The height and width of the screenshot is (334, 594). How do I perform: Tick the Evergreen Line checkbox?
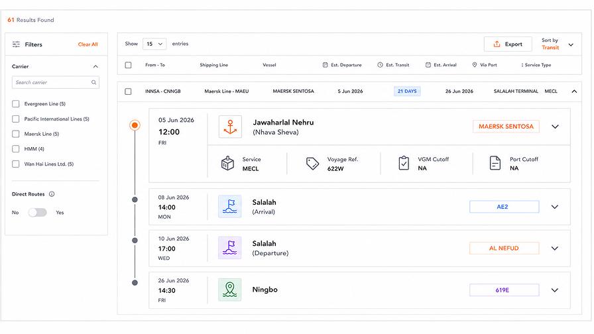(x=15, y=104)
